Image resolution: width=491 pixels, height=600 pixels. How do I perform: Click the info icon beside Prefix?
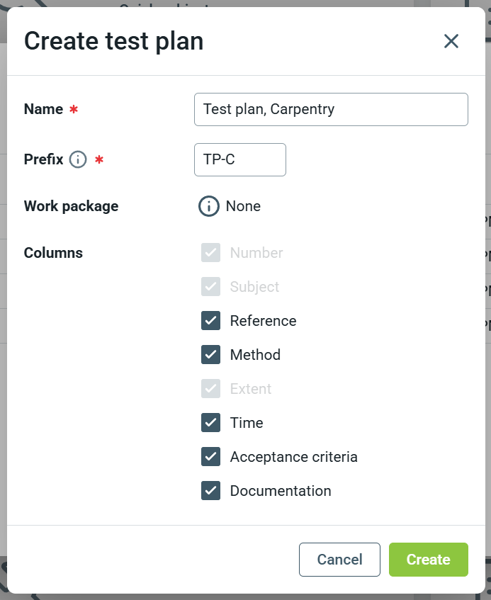tap(78, 159)
